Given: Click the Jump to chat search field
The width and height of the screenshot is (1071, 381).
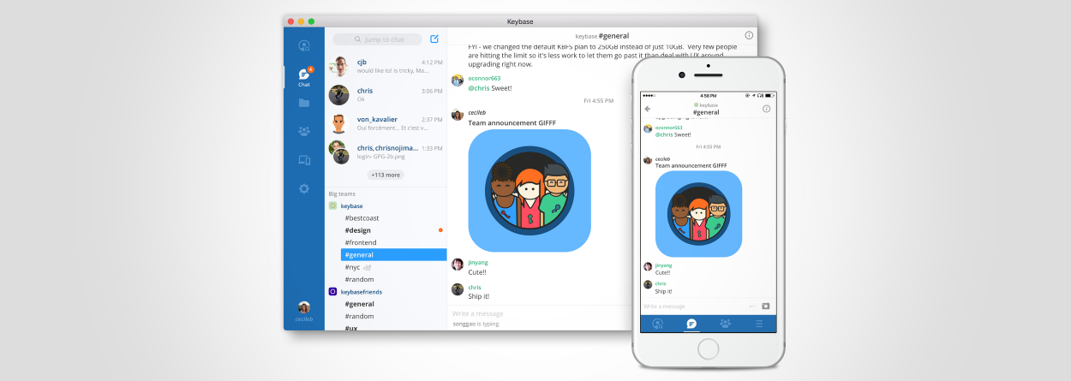Looking at the screenshot, I should [377, 39].
